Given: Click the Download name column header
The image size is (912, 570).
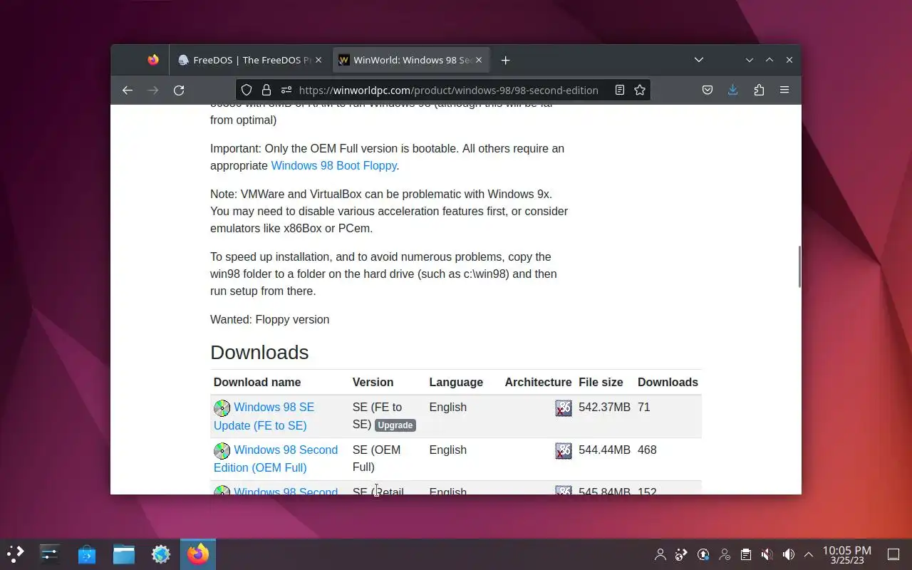Looking at the screenshot, I should click(x=257, y=382).
